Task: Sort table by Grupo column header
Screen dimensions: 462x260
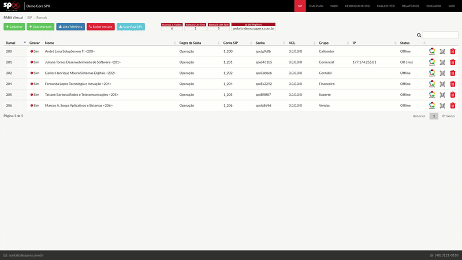Action: 324,43
